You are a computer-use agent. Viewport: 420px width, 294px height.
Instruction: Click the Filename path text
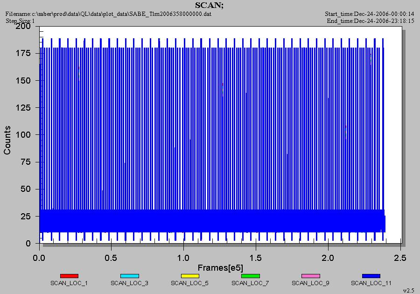108,14
